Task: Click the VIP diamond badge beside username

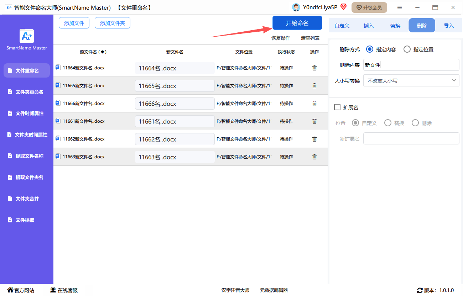Action: coord(343,7)
